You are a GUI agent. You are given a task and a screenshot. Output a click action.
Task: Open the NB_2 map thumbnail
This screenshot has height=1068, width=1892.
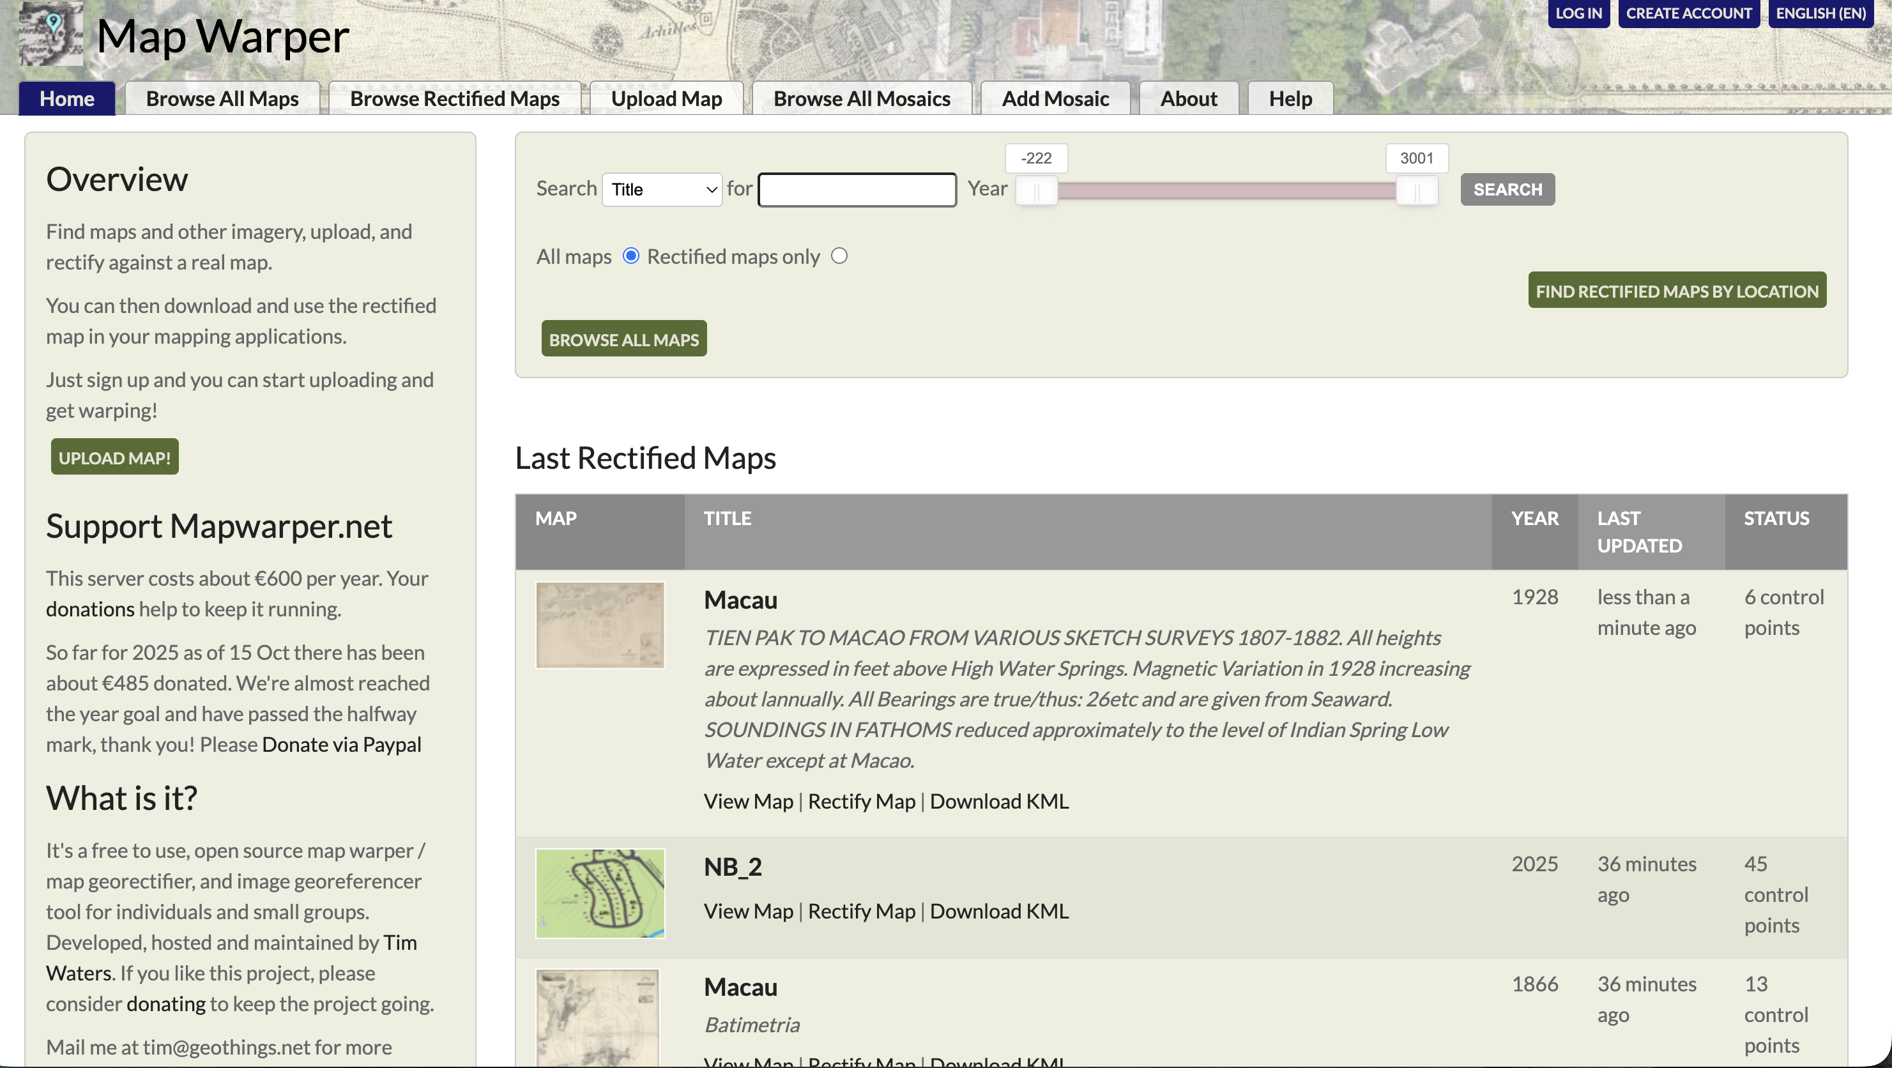coord(599,892)
